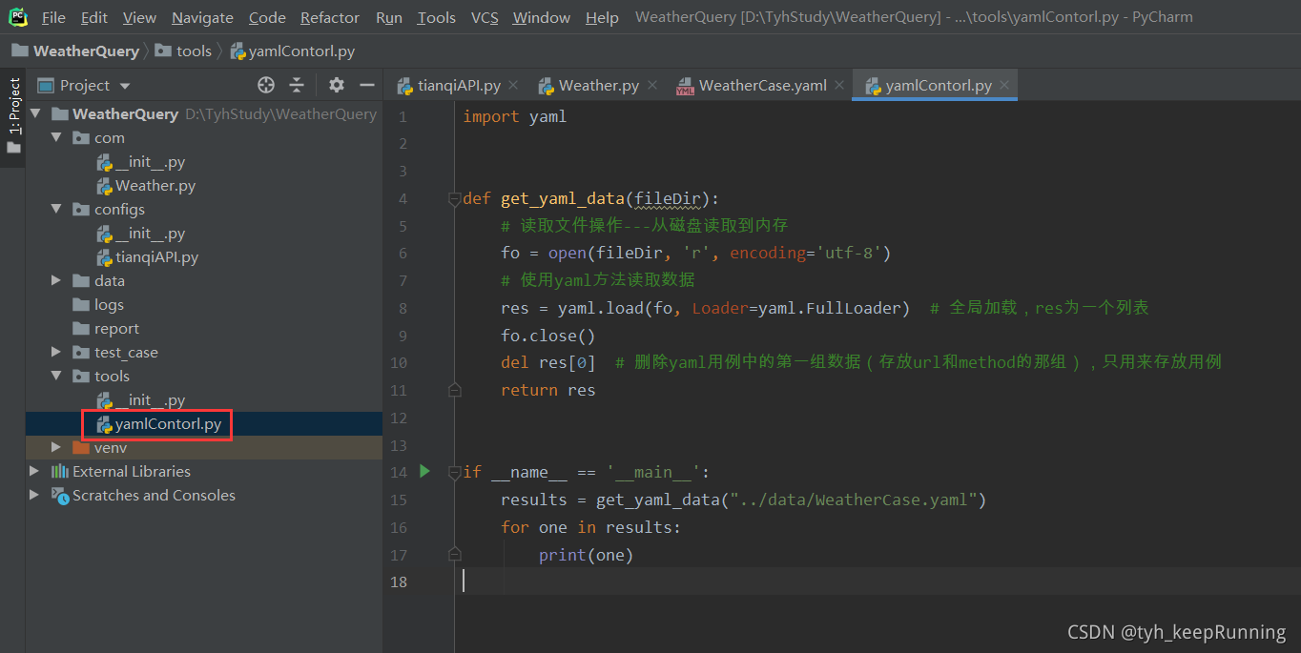Open the Tools menu
The image size is (1301, 653).
(x=437, y=17)
